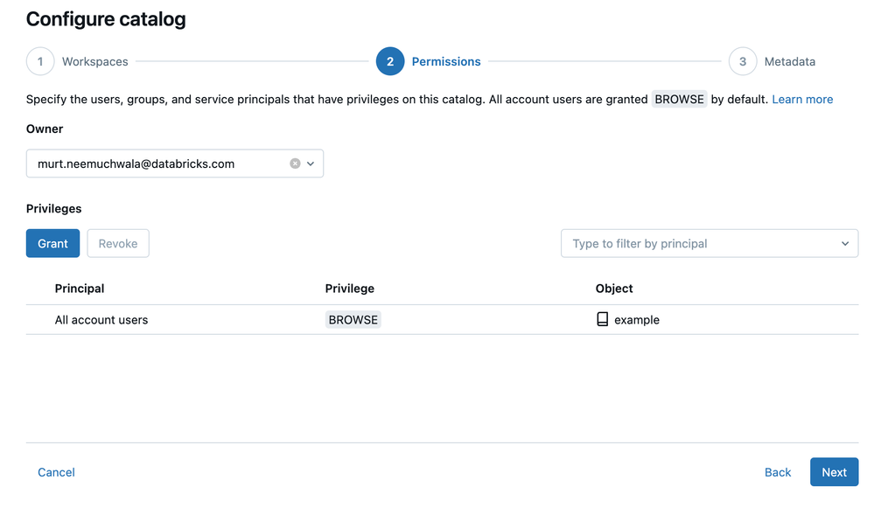Screen dimensions: 874x508
Task: Focus the filter by principal field
Action: (x=700, y=244)
